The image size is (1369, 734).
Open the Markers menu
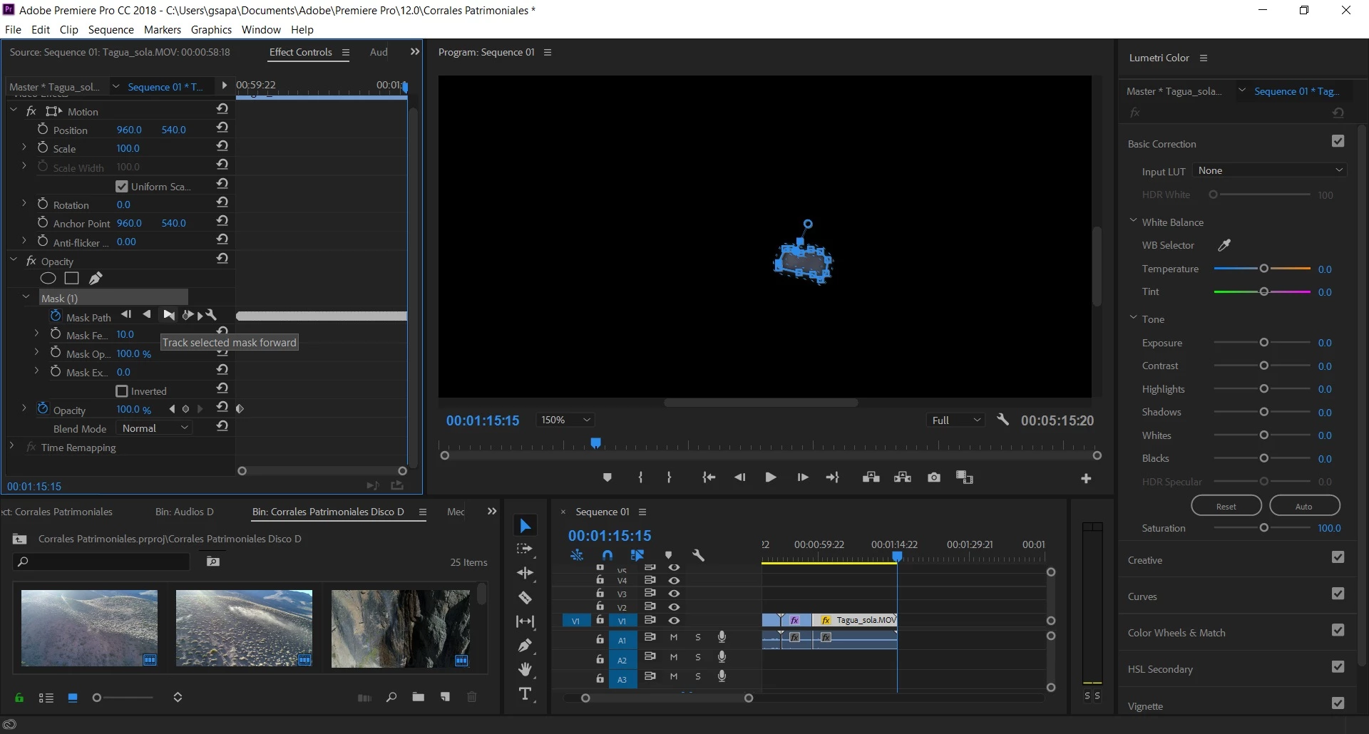(x=163, y=29)
